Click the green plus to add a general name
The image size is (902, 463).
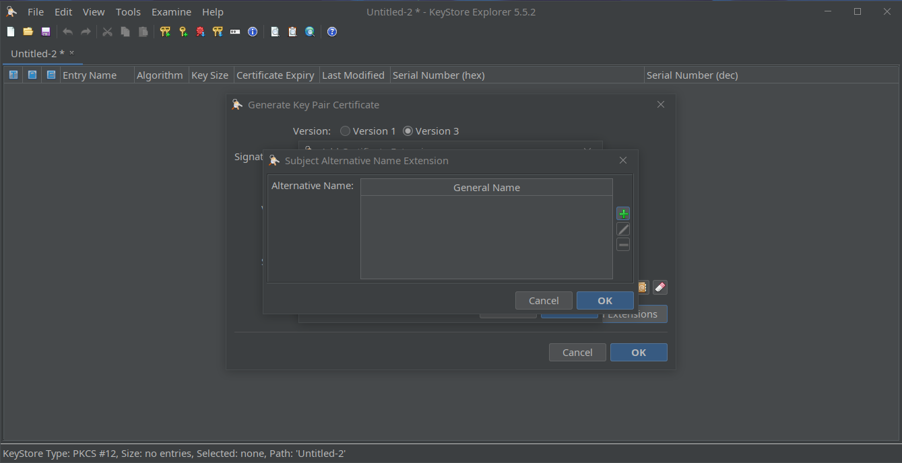pos(623,214)
